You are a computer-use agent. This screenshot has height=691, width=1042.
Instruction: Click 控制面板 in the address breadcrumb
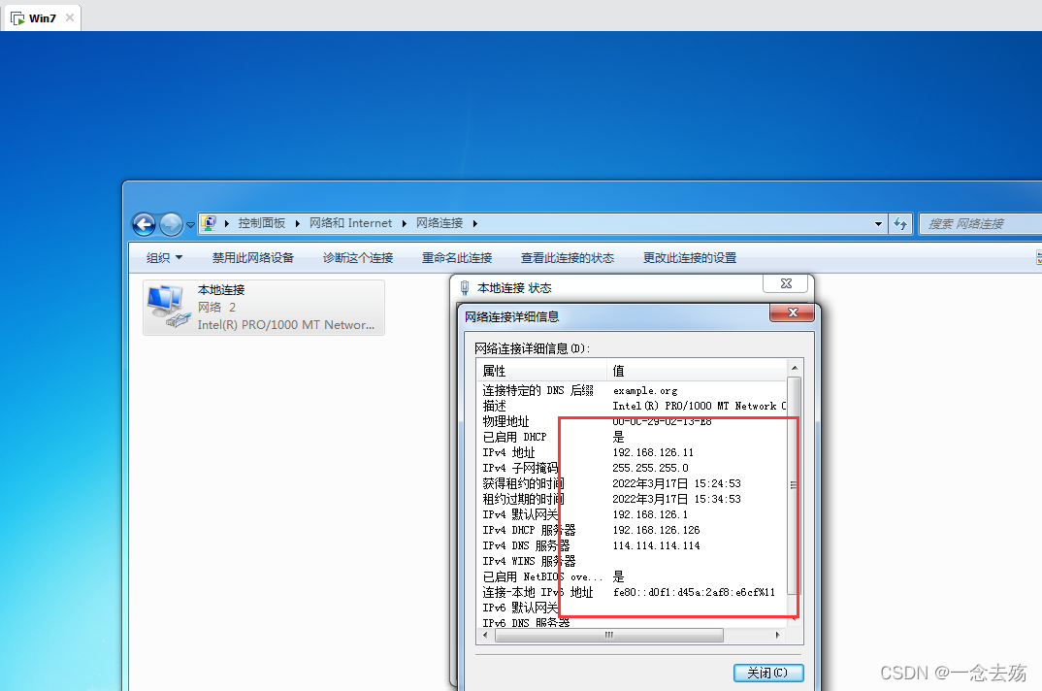pyautogui.click(x=262, y=223)
